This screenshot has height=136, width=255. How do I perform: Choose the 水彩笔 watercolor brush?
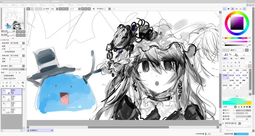(x=245, y=71)
